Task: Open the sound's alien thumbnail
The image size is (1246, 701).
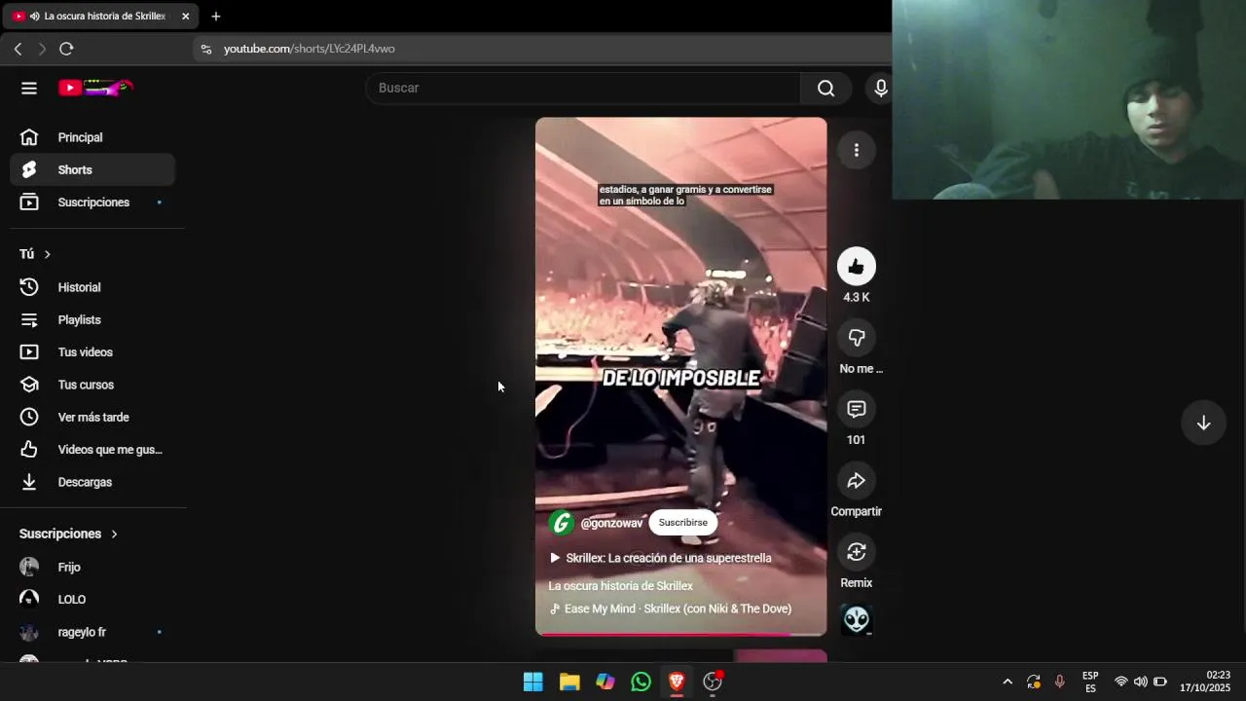Action: pos(857,620)
